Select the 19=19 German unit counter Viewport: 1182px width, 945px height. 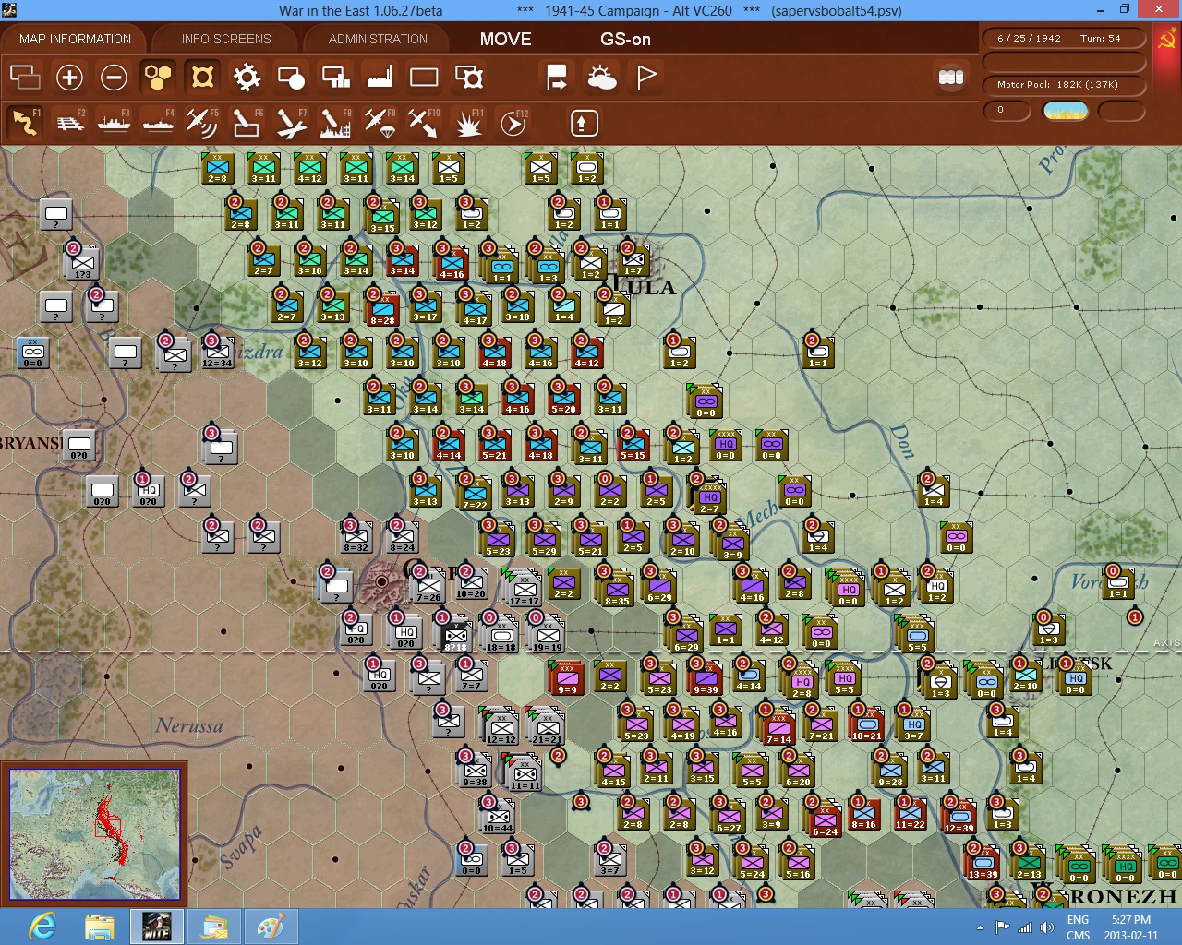[547, 635]
